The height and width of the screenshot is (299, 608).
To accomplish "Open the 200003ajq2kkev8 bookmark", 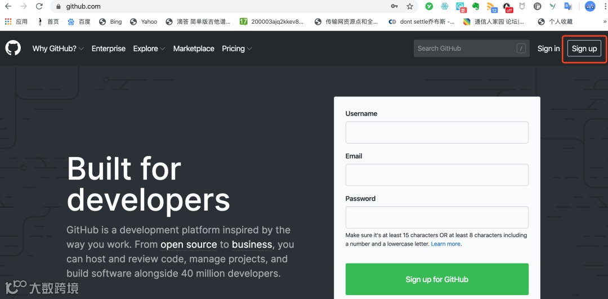I will pyautogui.click(x=271, y=22).
